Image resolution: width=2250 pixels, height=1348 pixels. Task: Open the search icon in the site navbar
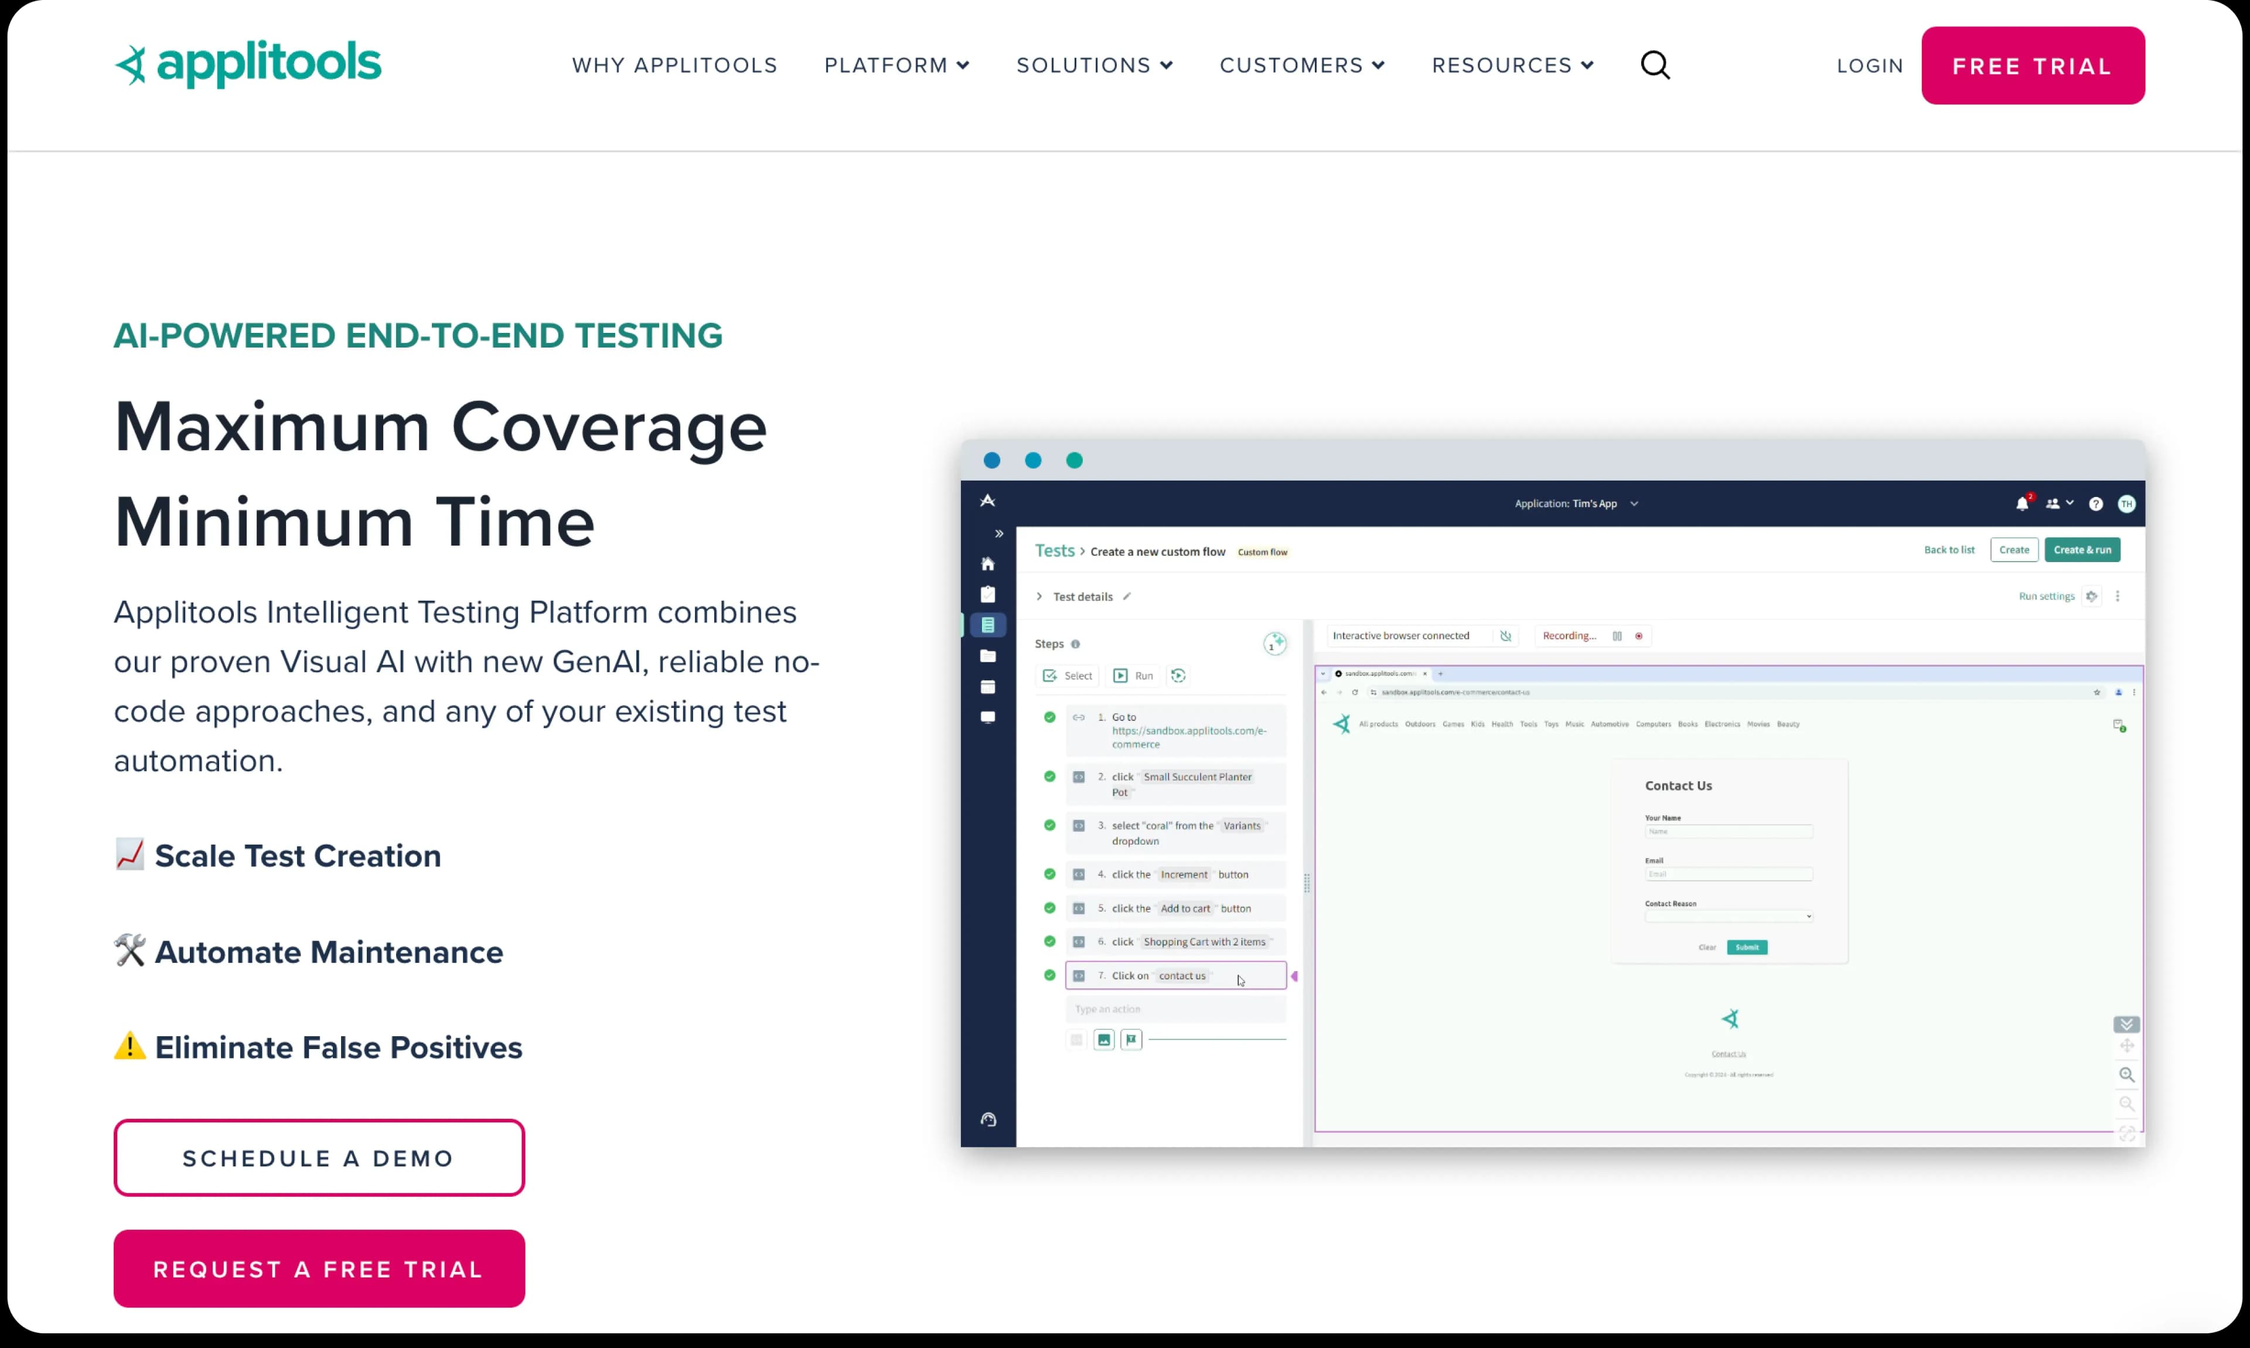pyautogui.click(x=1654, y=64)
